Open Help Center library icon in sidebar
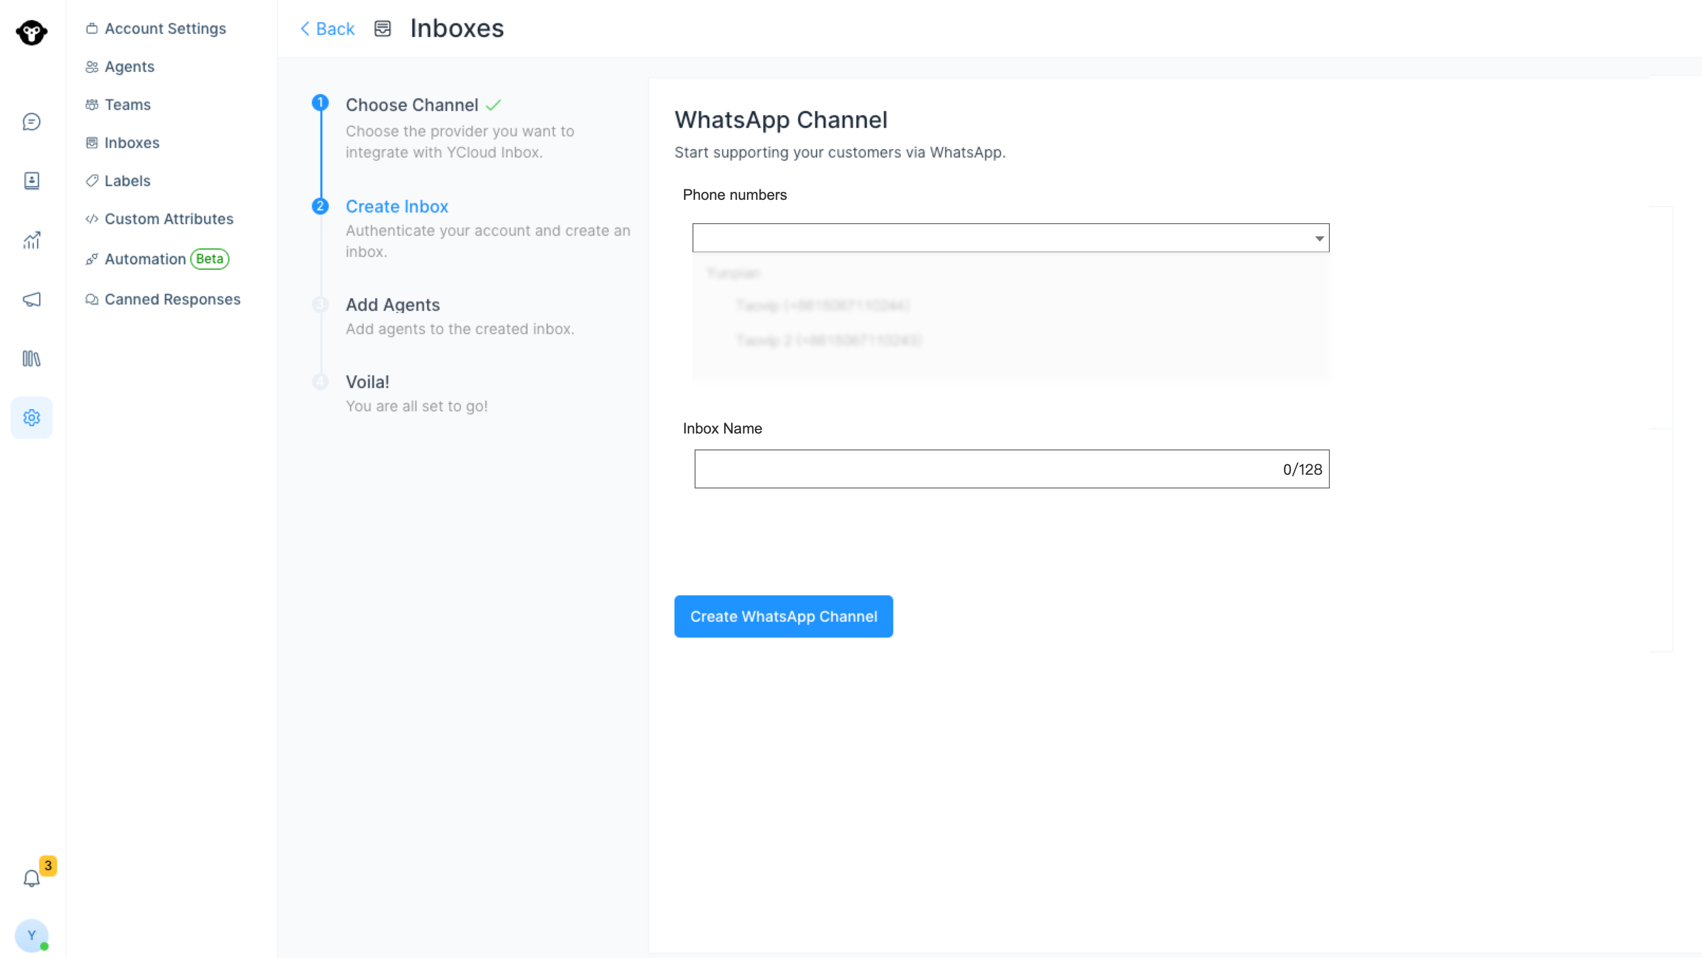Image resolution: width=1702 pixels, height=958 pixels. click(31, 358)
